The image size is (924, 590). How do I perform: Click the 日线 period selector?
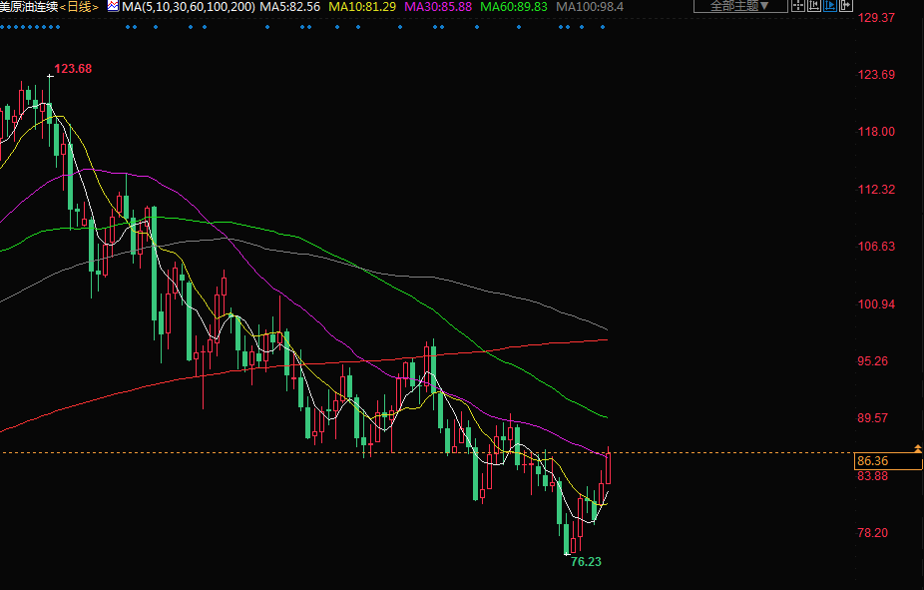pyautogui.click(x=82, y=7)
